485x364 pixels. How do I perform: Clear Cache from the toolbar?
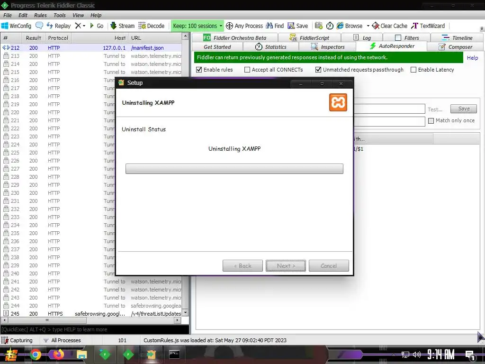tap(390, 26)
